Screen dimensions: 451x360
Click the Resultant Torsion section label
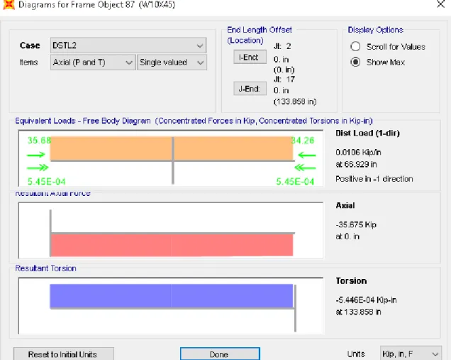coord(45,268)
